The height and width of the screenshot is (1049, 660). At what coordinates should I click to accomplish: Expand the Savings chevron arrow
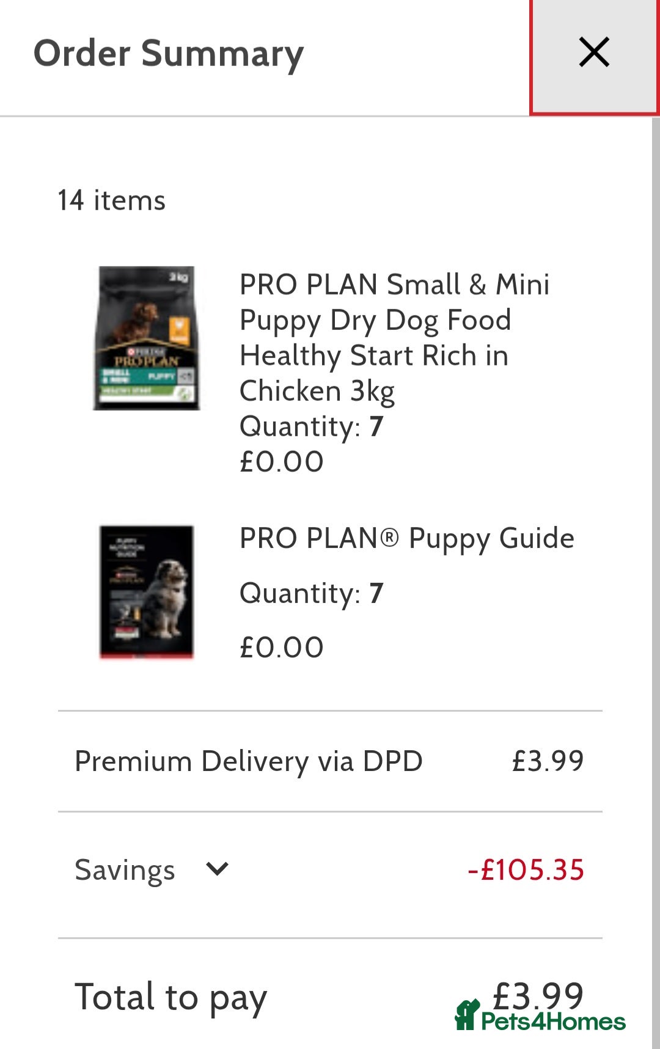coord(217,868)
